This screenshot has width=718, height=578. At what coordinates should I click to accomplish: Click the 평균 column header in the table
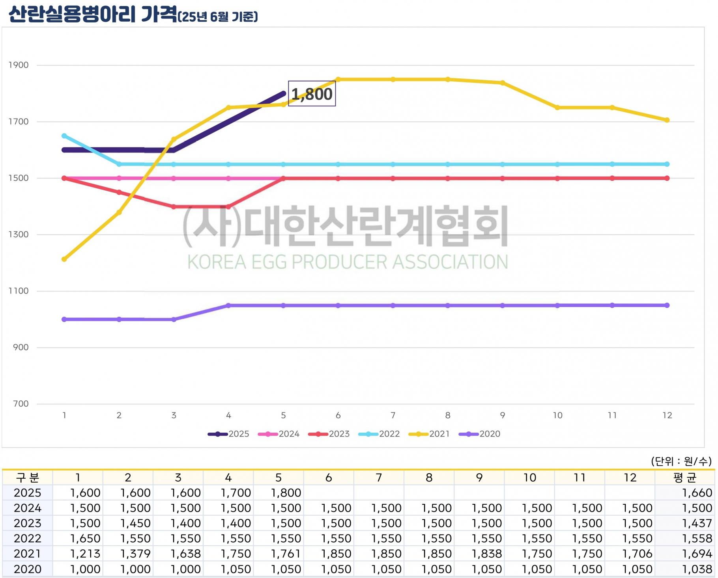[x=684, y=478]
